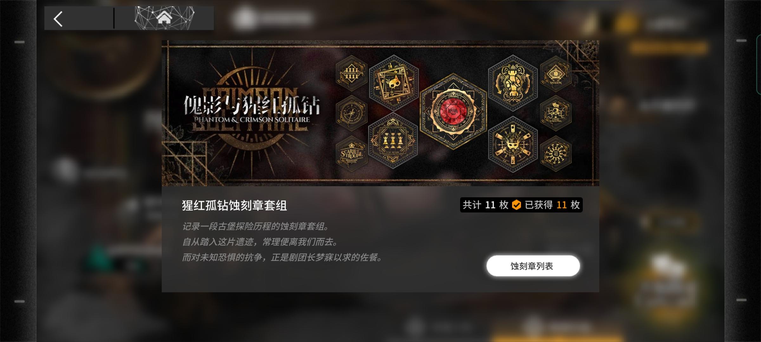Select the large masked sun medal
Image resolution: width=761 pixels, height=342 pixels.
point(513,144)
